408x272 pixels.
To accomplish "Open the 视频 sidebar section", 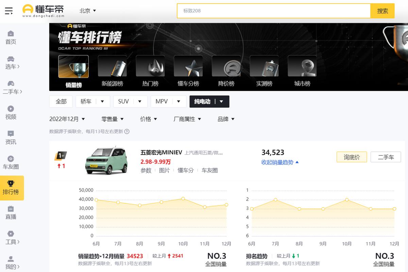I will pyautogui.click(x=11, y=112).
